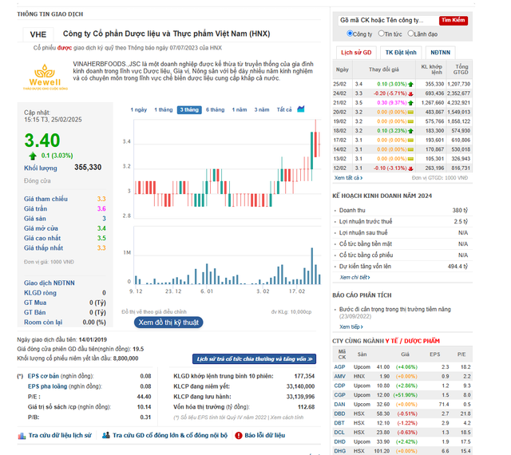Open the DCL stock link
This screenshot has height=455, width=511.
pos(339,433)
